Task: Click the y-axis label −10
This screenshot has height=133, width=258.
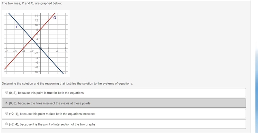Action: [x=36, y=72]
